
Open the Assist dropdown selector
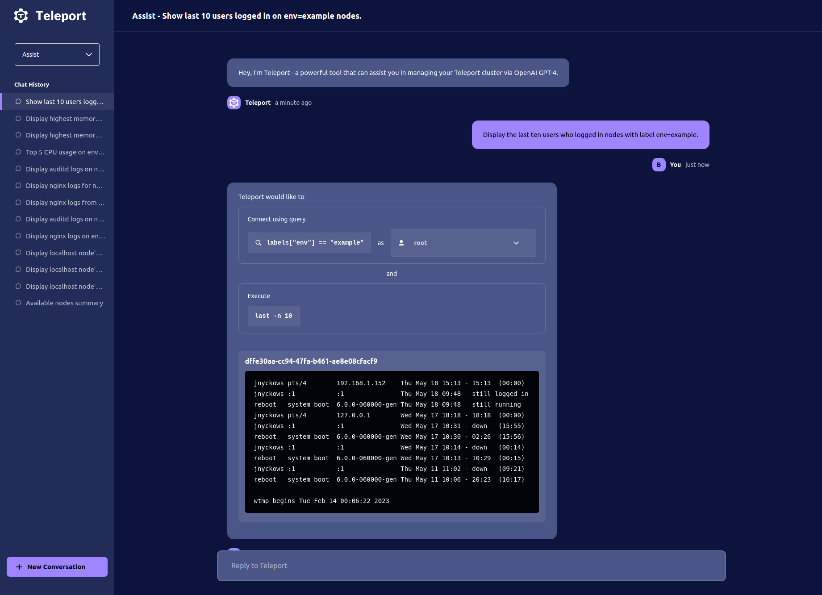coord(57,54)
